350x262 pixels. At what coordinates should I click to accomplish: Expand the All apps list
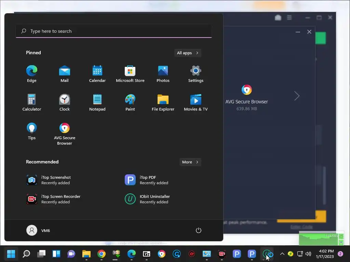tap(188, 53)
